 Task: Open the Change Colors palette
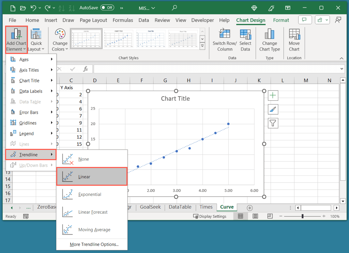pos(60,40)
